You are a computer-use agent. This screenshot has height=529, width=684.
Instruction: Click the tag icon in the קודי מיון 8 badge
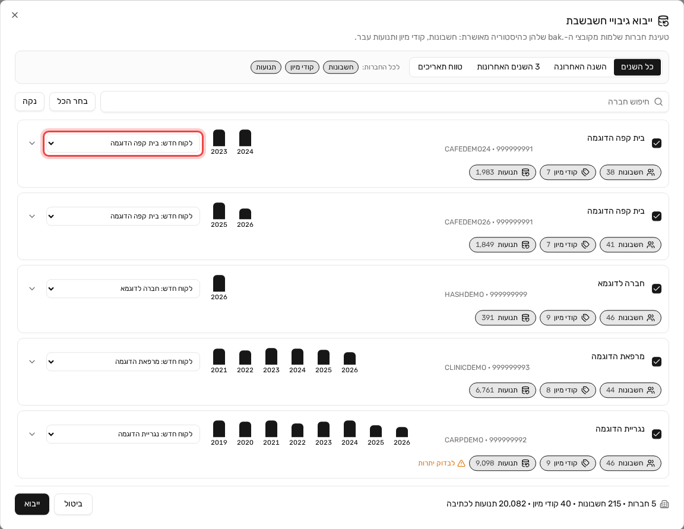pos(585,390)
